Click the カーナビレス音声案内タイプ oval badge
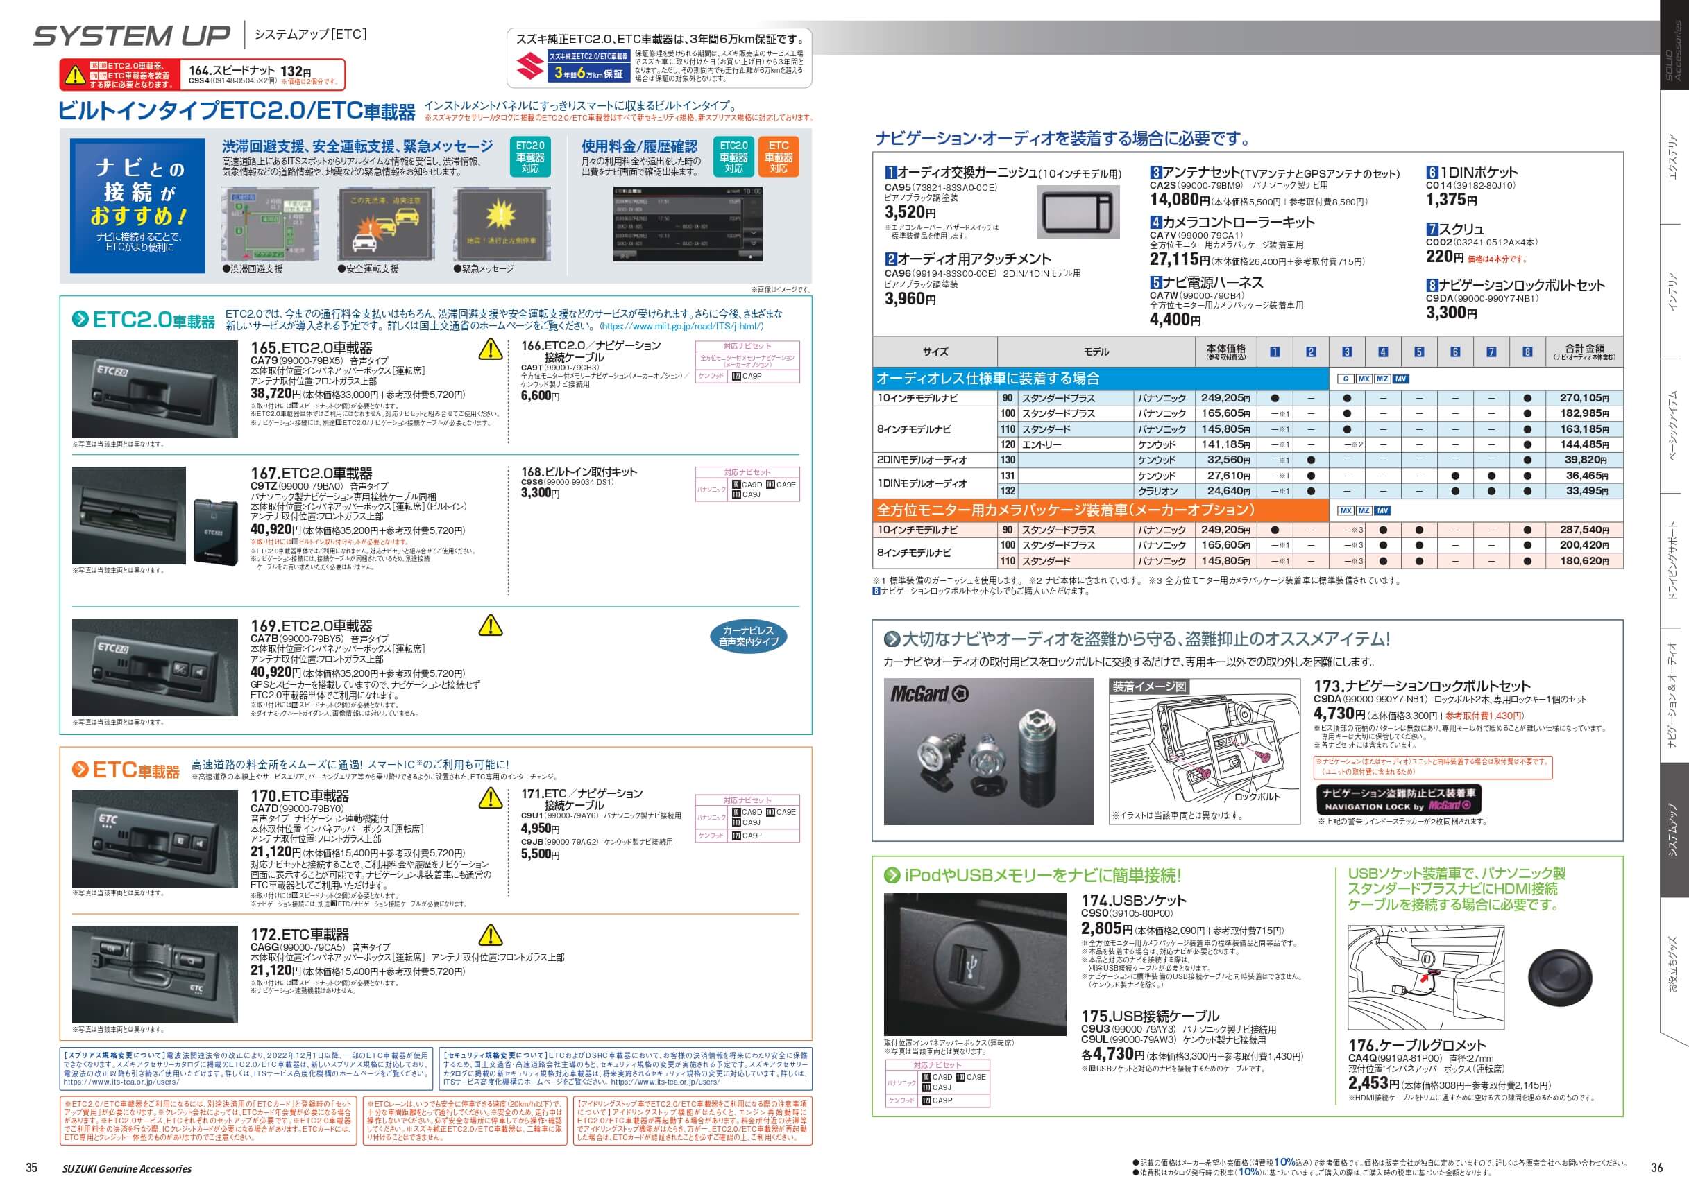Image resolution: width=1689 pixels, height=1192 pixels. [x=747, y=637]
